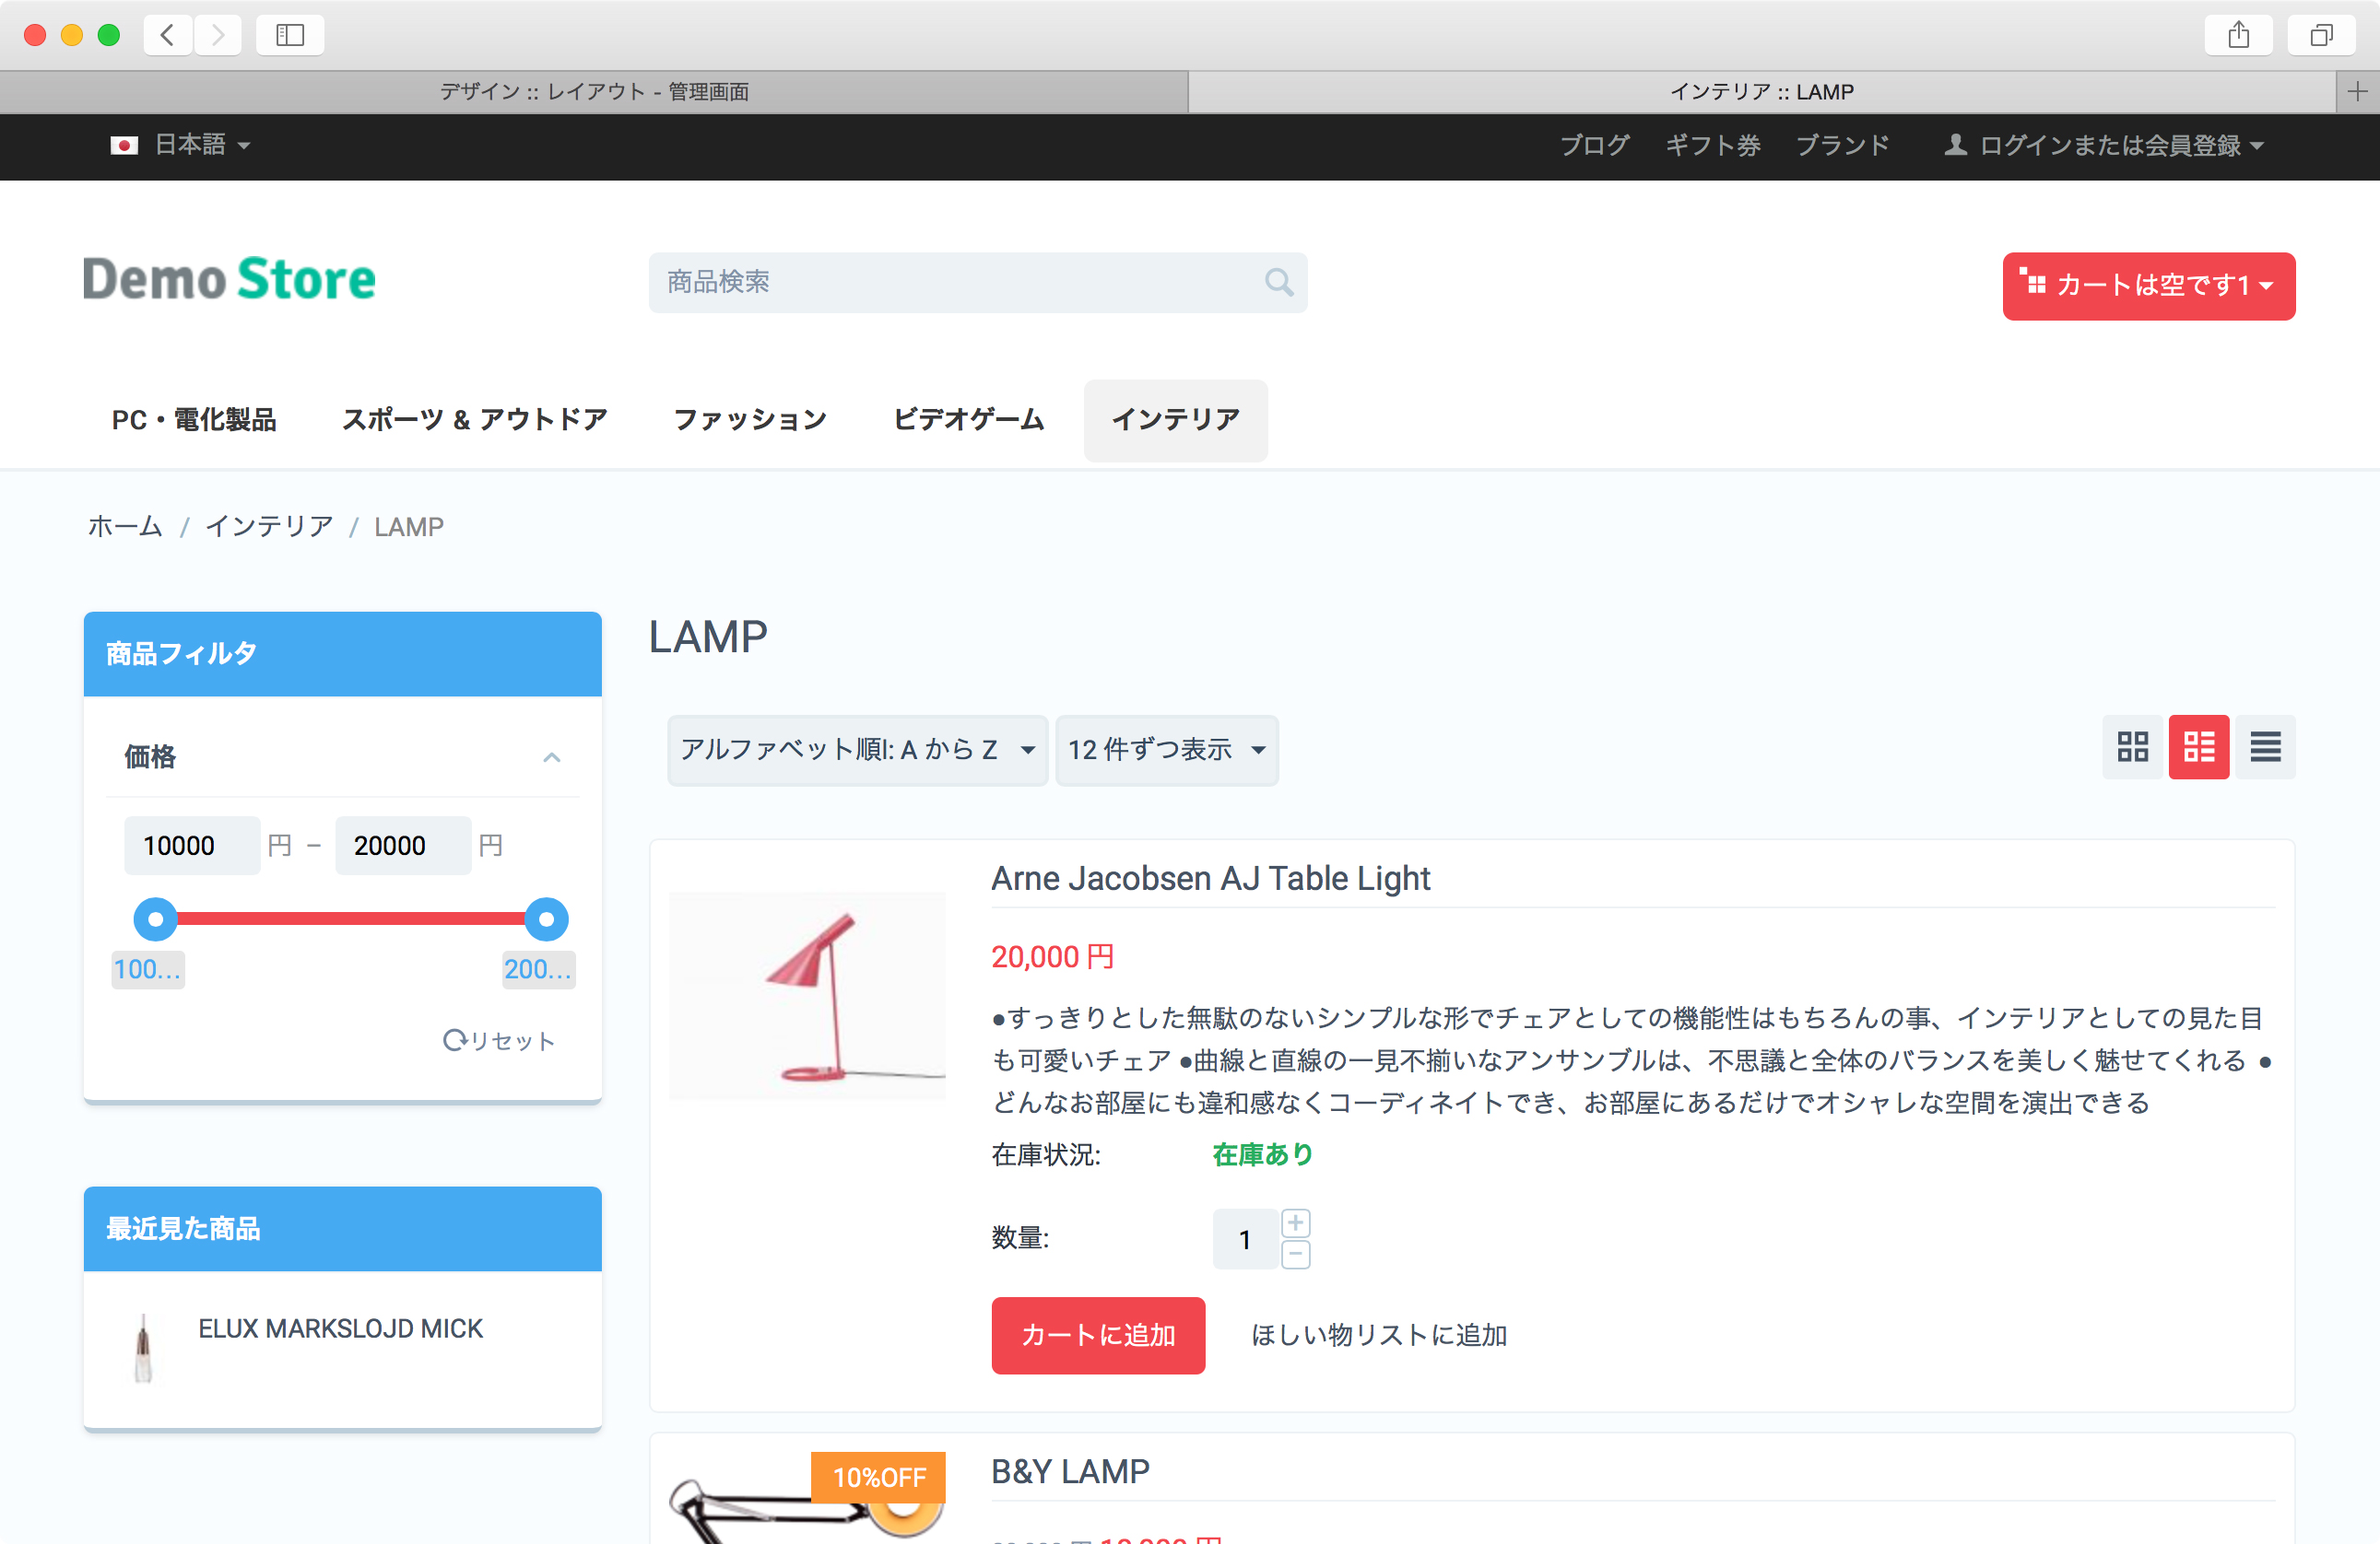The width and height of the screenshot is (2380, 1544).
Task: Increase quantity with plus stepper
Action: [1295, 1223]
